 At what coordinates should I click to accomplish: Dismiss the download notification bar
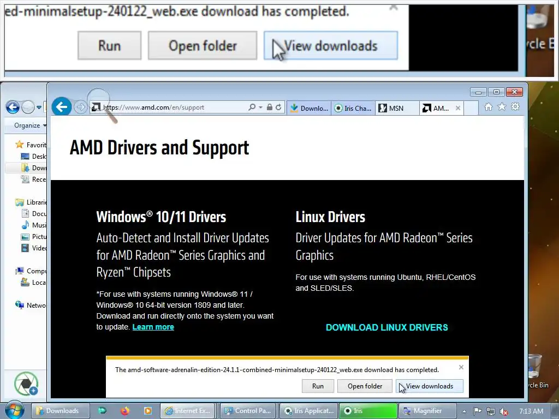click(461, 367)
